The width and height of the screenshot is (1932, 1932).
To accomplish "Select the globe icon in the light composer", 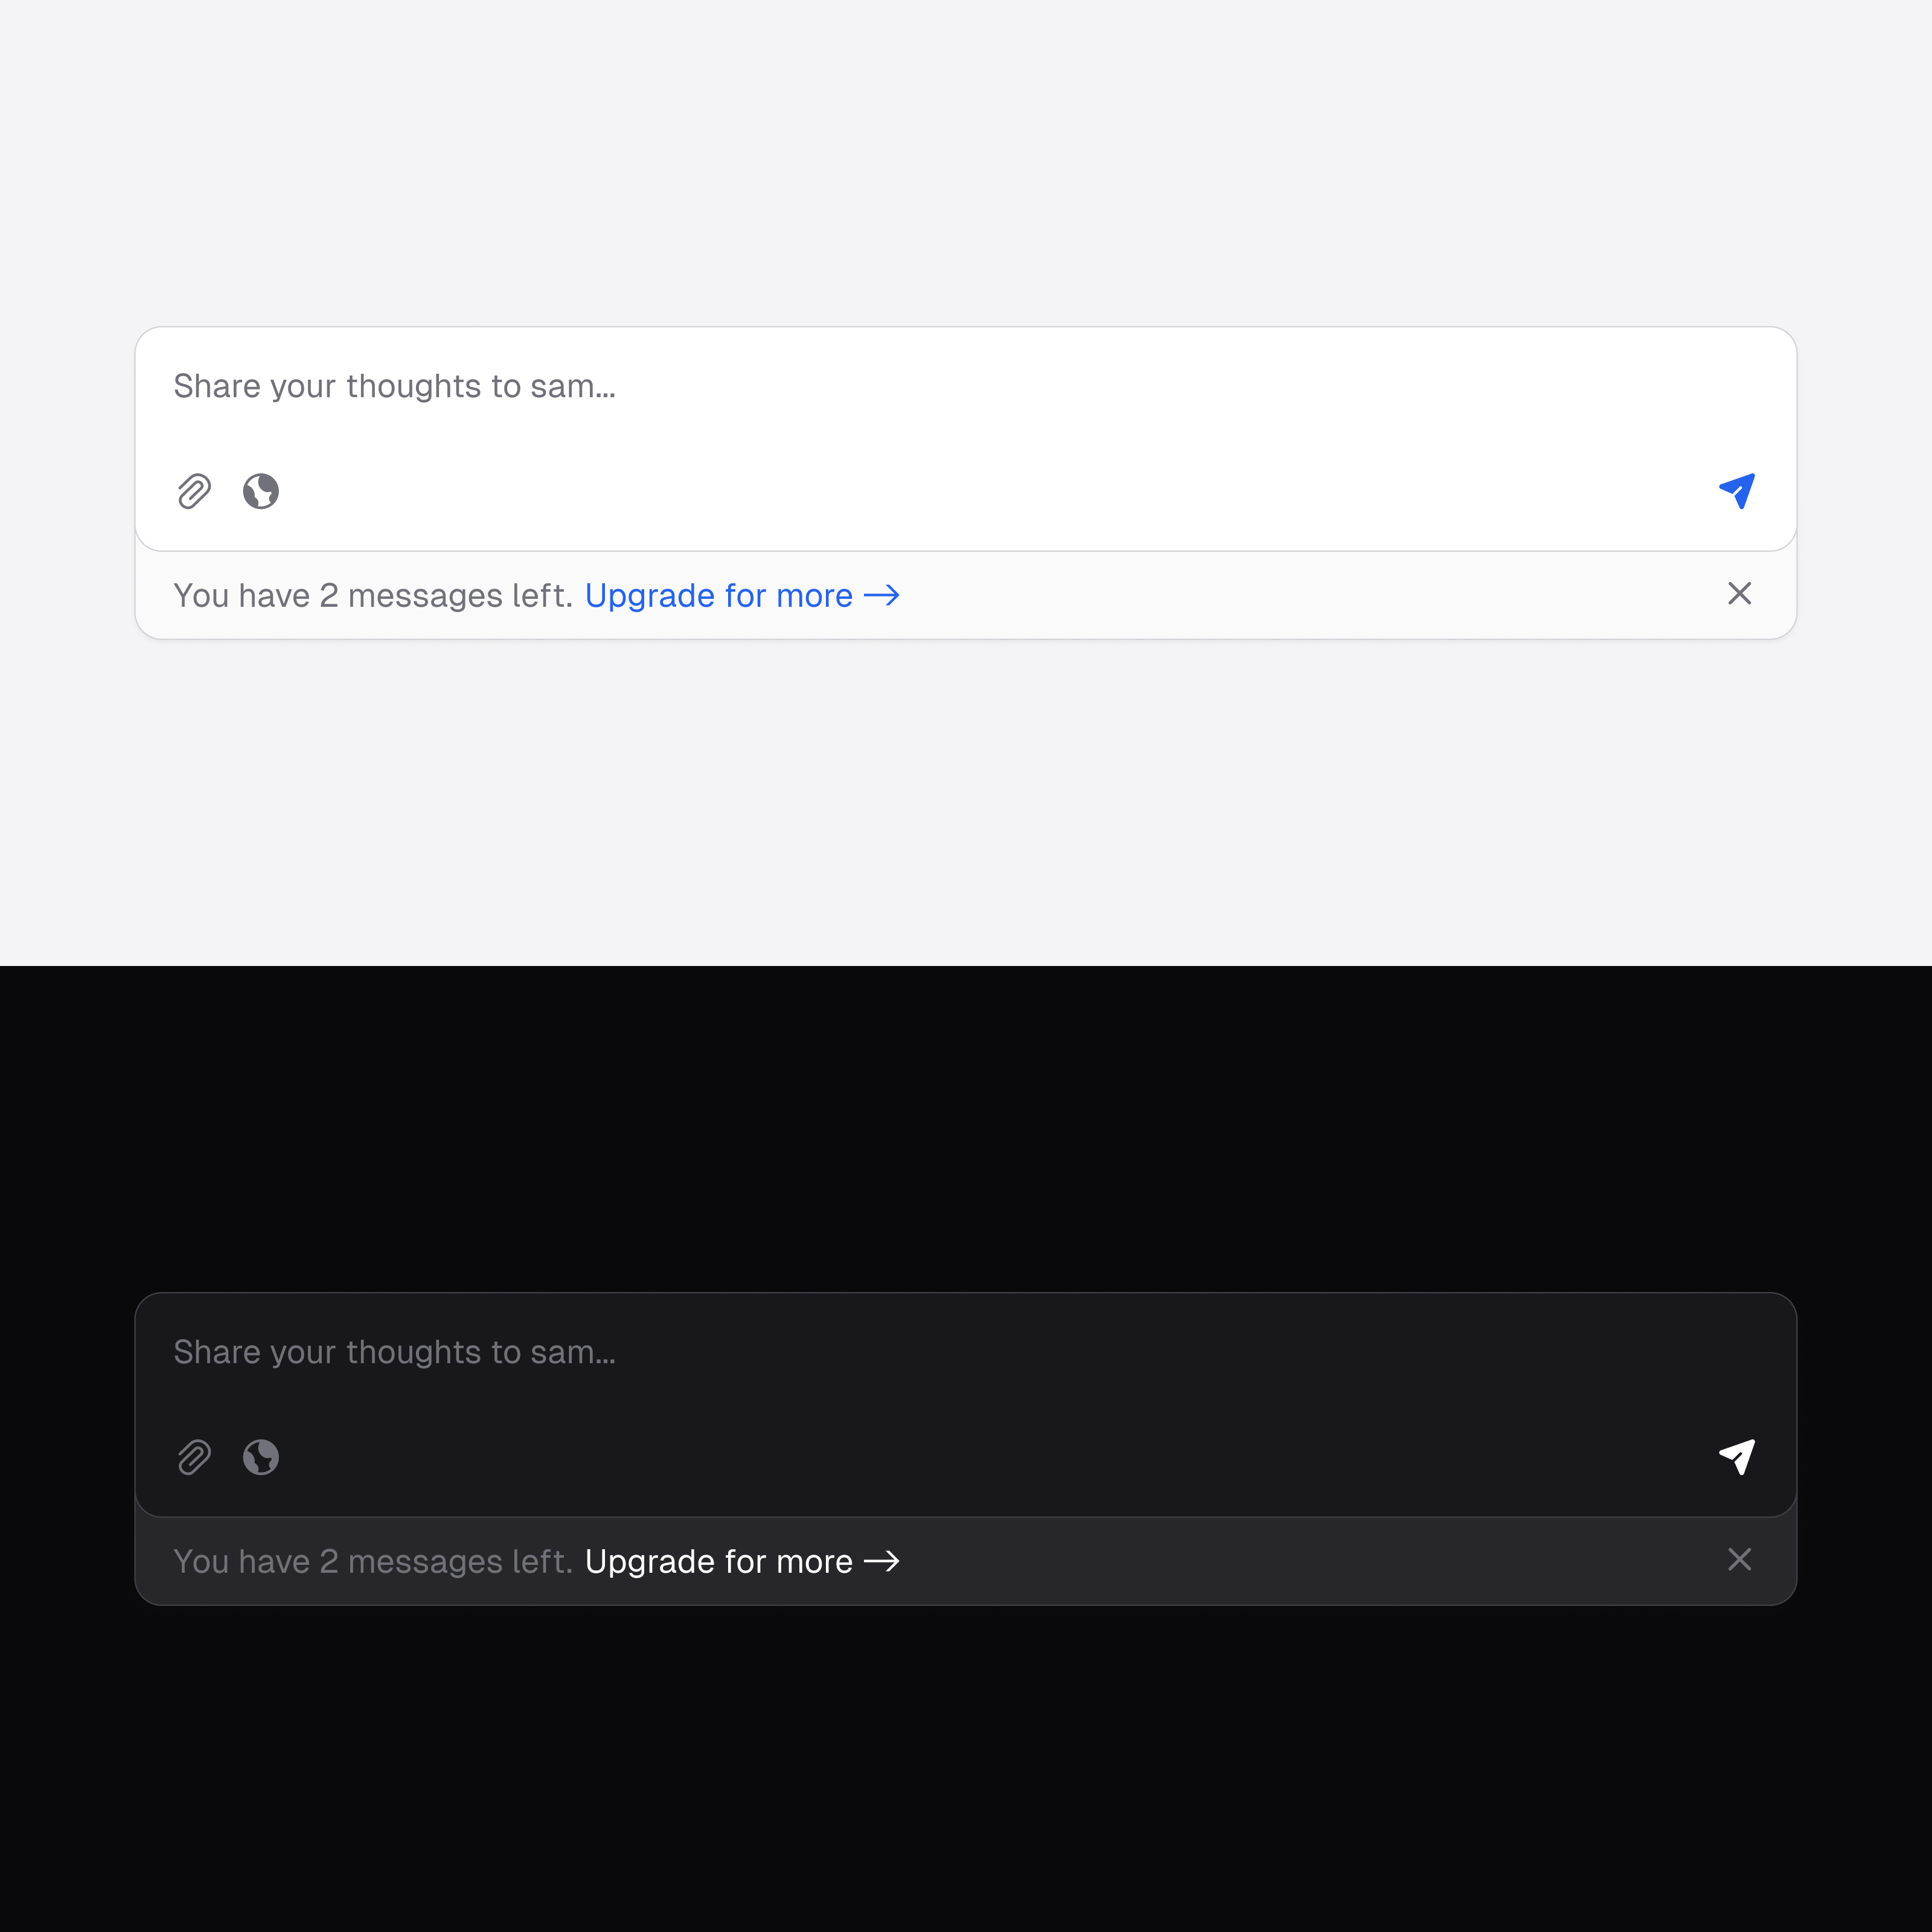I will coord(261,491).
